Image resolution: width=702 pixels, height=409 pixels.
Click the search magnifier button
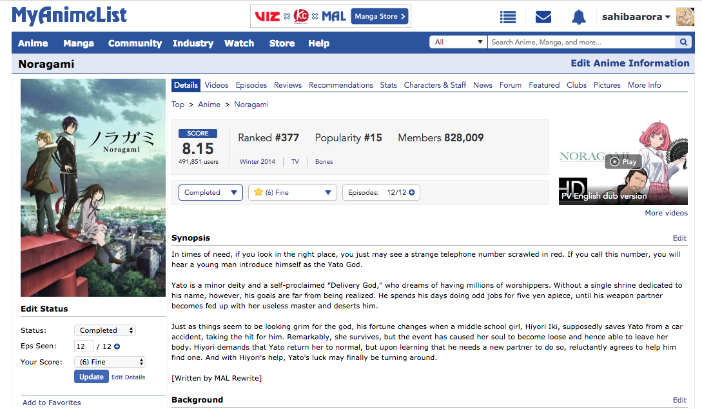[683, 42]
